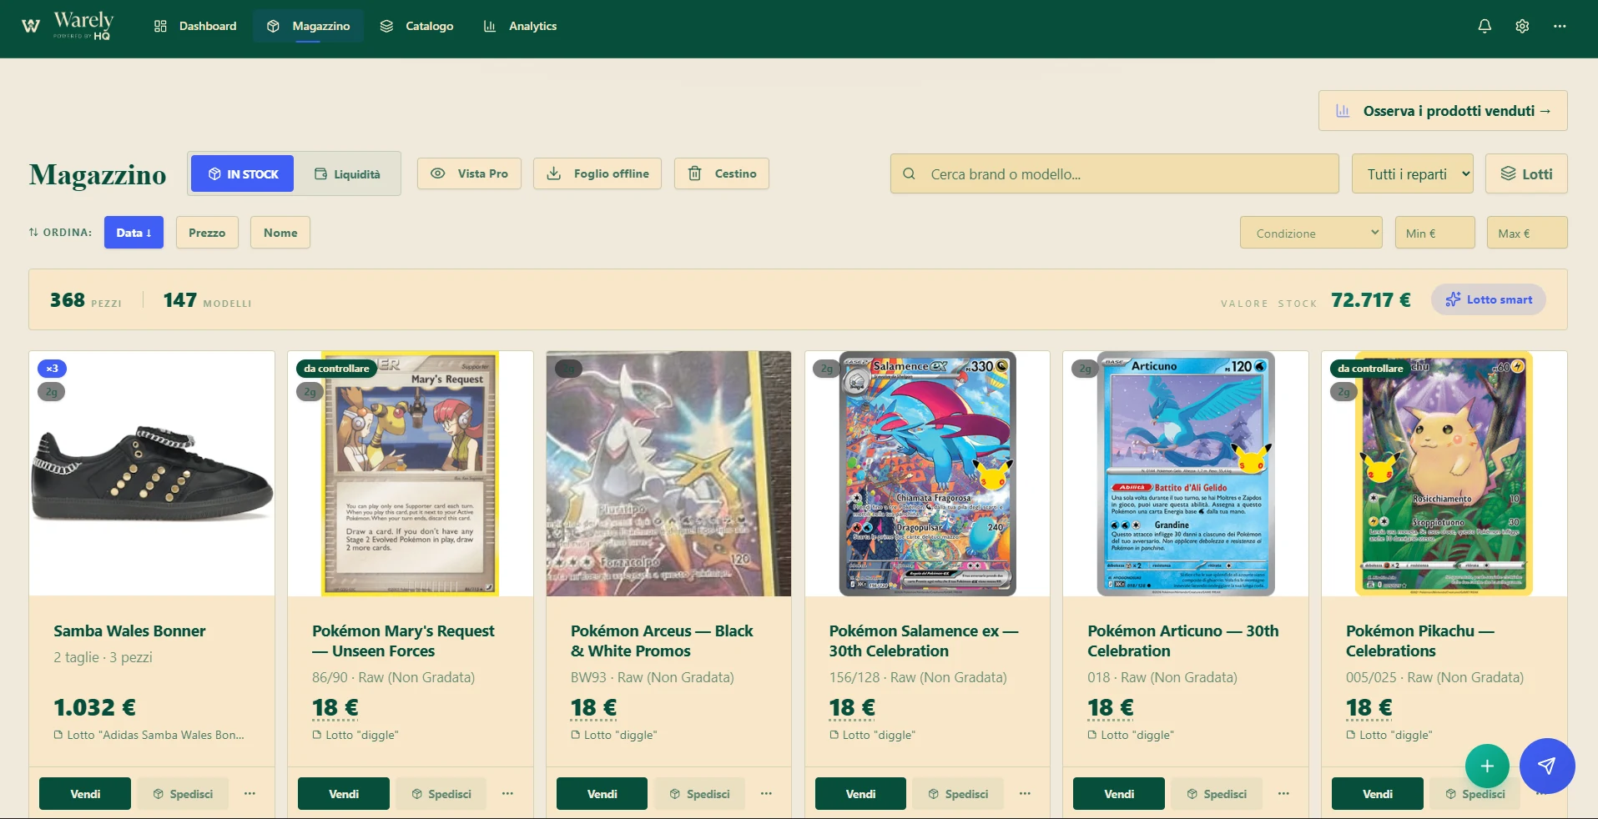The width and height of the screenshot is (1598, 819).
Task: Toggle Vista Pro mode
Action: [x=469, y=173]
